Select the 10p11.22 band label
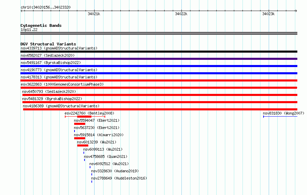This screenshot has width=307, height=195. [29, 30]
